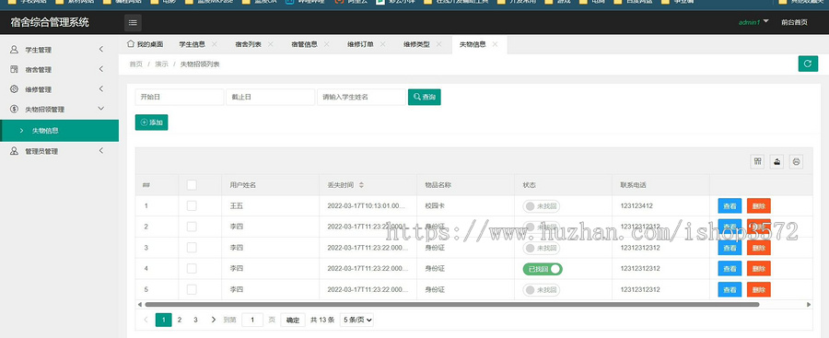Switch to the 我的桌面 tab

[146, 44]
